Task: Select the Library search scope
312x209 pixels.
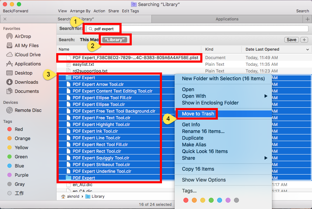Action: [x=115, y=39]
